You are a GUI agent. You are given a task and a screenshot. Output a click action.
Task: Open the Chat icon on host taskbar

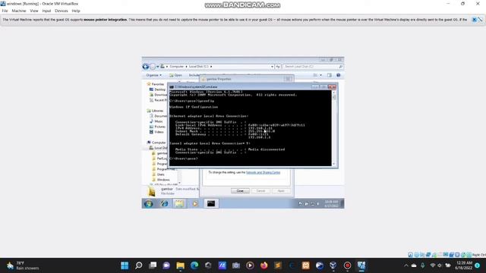[x=166, y=265]
